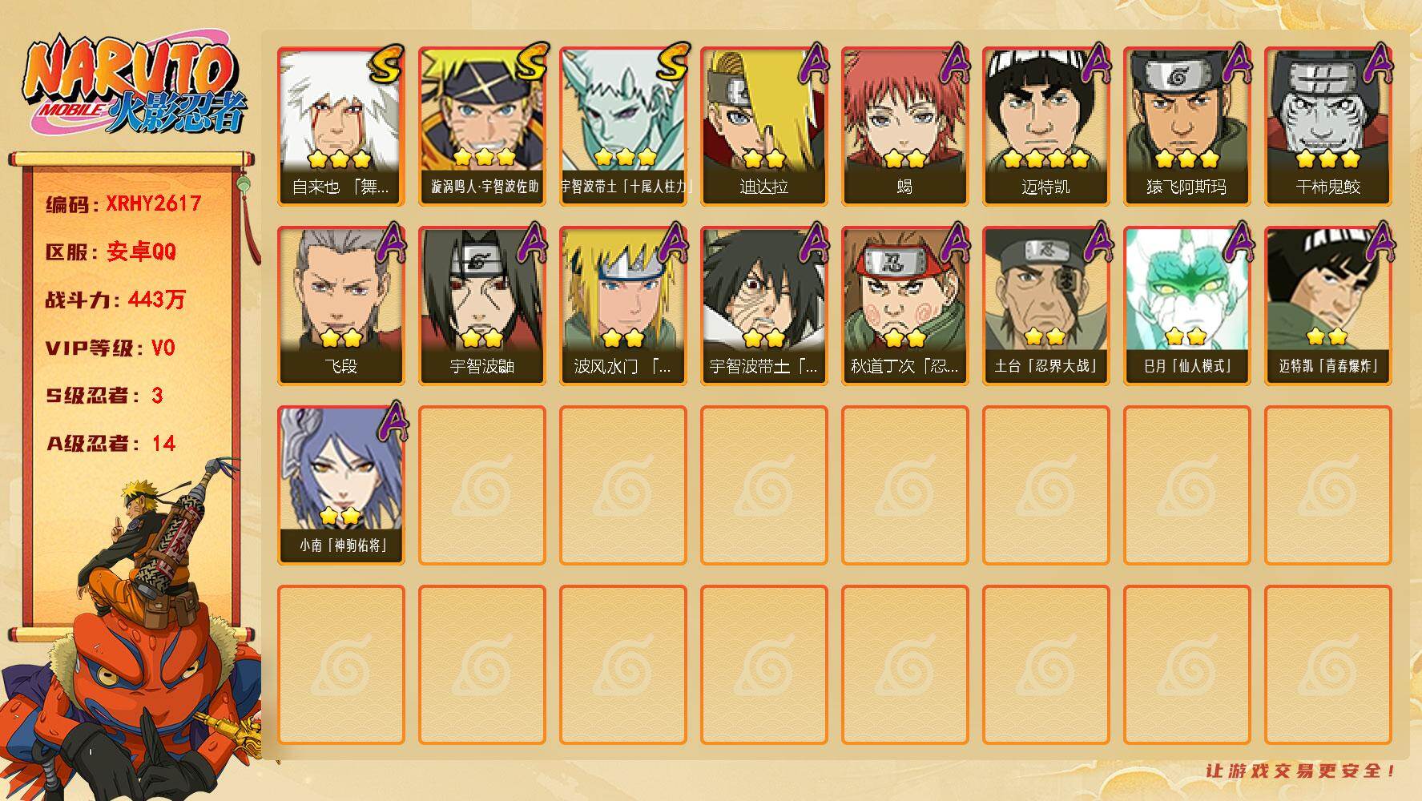
Task: Select the 秋道丁次 card
Action: 905,306
